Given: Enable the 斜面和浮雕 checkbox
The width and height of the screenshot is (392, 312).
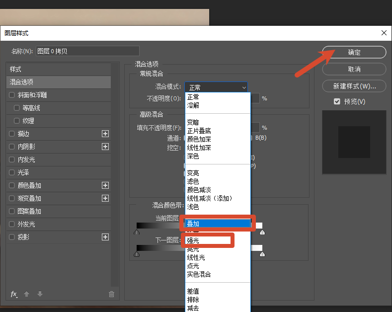Looking at the screenshot, I should [x=12, y=95].
